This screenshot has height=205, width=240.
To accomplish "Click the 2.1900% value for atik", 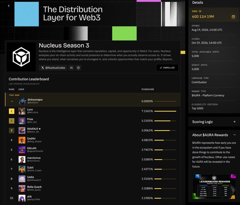I will 147,198.
